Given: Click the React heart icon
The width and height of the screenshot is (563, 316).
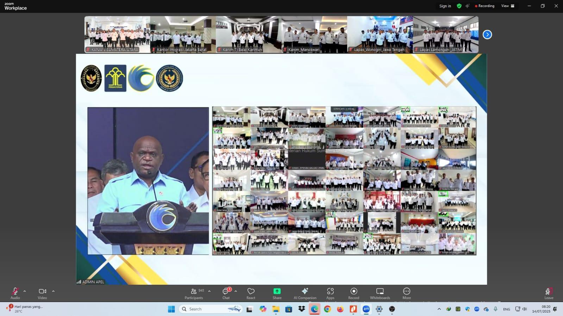Looking at the screenshot, I should [x=251, y=294].
